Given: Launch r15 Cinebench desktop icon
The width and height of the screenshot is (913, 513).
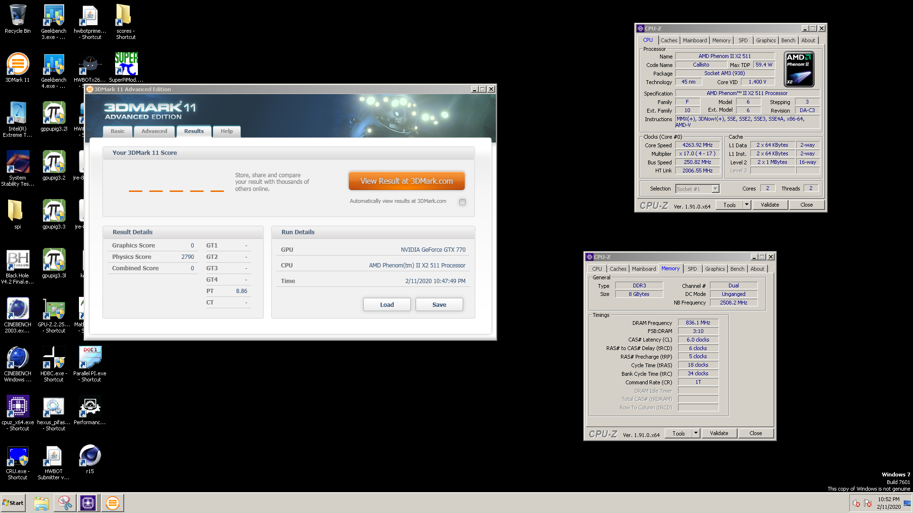Looking at the screenshot, I should pos(90,459).
